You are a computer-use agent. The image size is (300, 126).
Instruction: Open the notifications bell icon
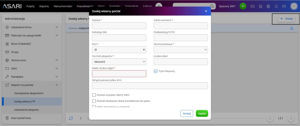point(276,6)
